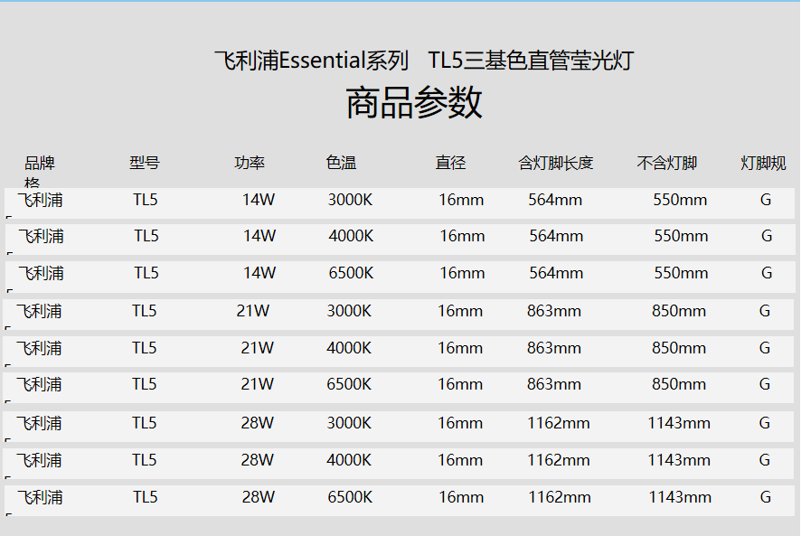Select 1143mm in the 28W 3000K row
The height and width of the screenshot is (536, 801).
[x=680, y=423]
